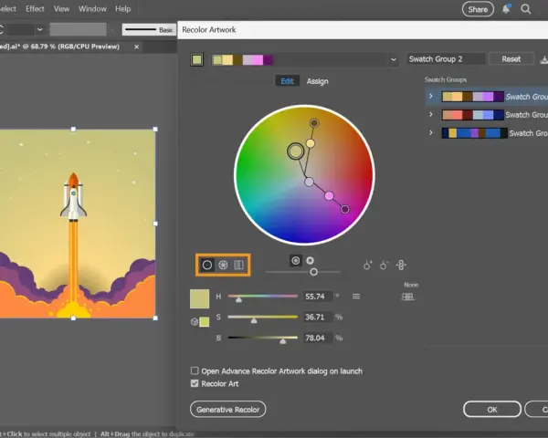Select the smooth color wheel display icon
This screenshot has height=438, width=548.
[x=207, y=266]
